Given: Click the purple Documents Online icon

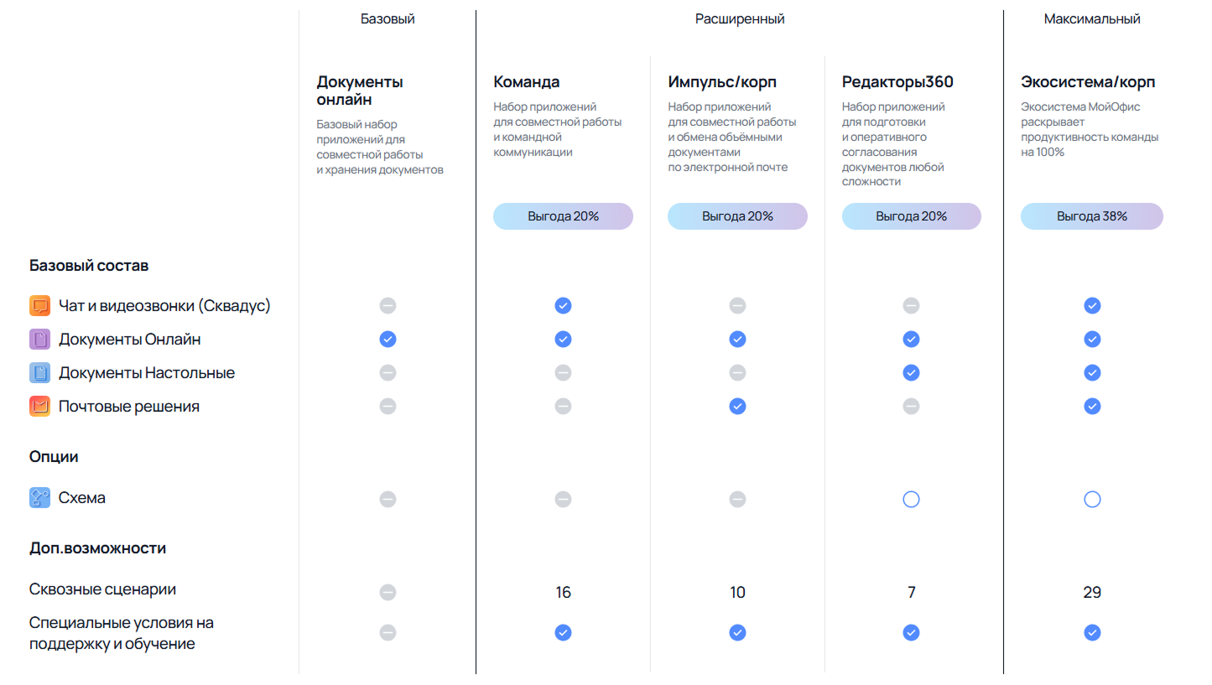Looking at the screenshot, I should click(39, 340).
